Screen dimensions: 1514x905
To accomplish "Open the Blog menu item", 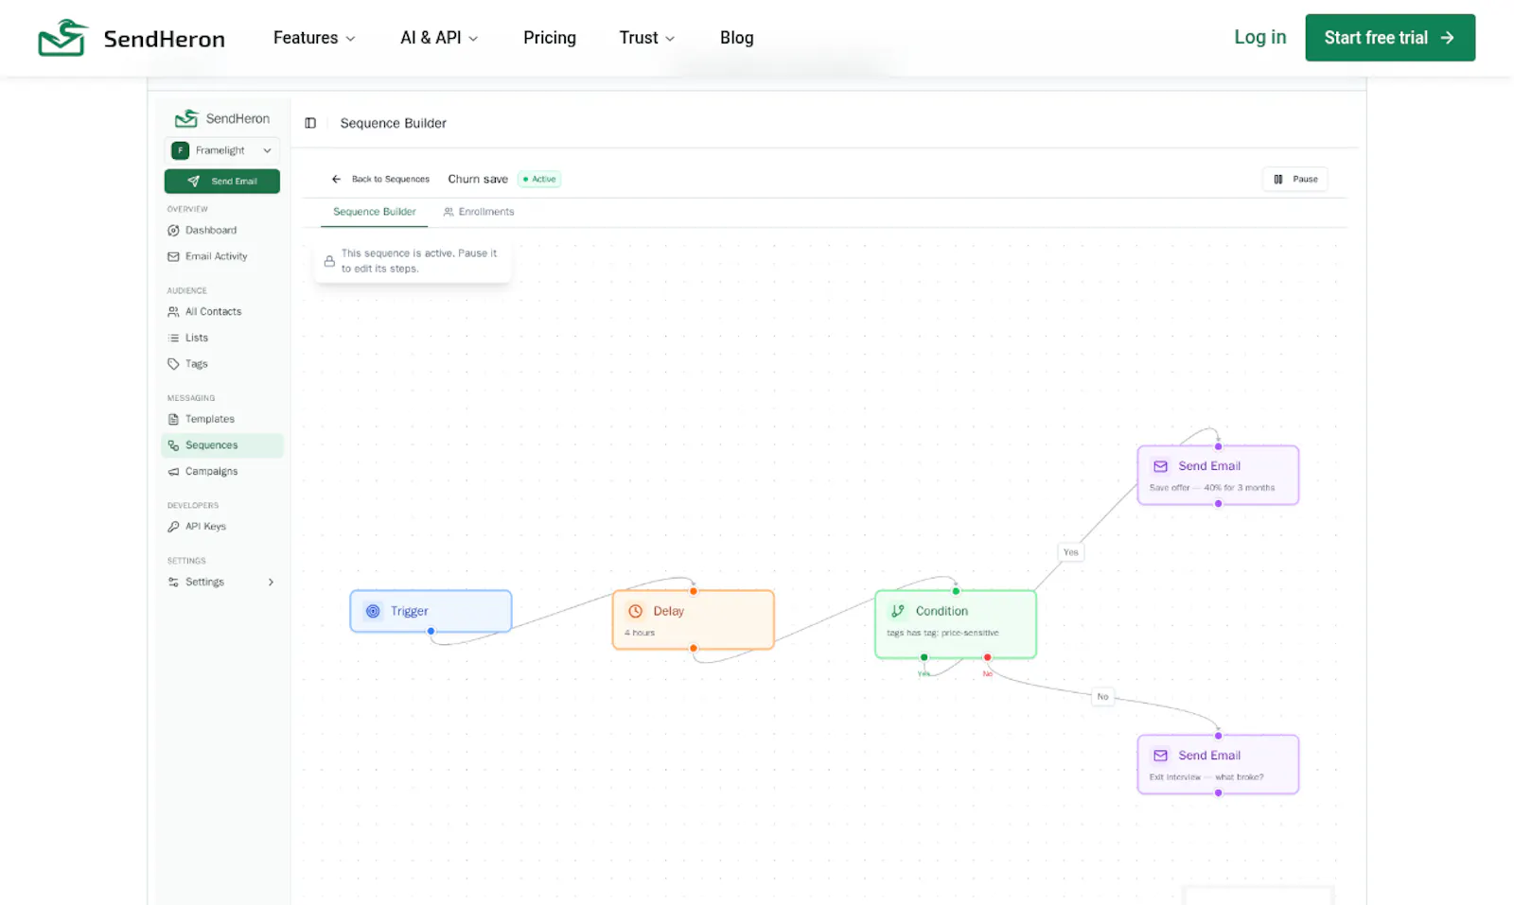I will [736, 38].
